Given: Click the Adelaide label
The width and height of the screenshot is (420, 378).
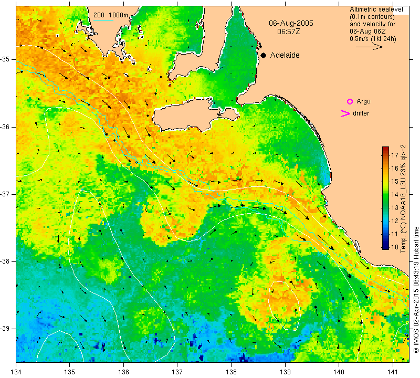Looking at the screenshot, I should [x=285, y=55].
